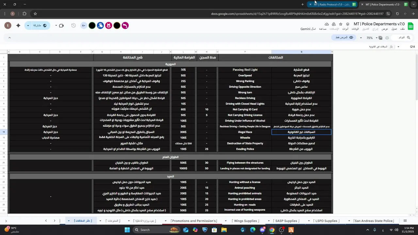The height and width of the screenshot is (235, 418).
Task: Select the cell 'Passing Red Light'
Action: 245,70
